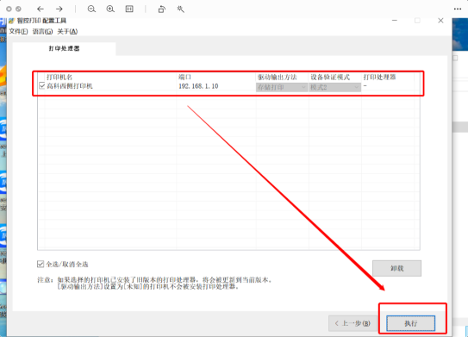Open the 模式2 device verification dropdown

pyautogui.click(x=334, y=87)
